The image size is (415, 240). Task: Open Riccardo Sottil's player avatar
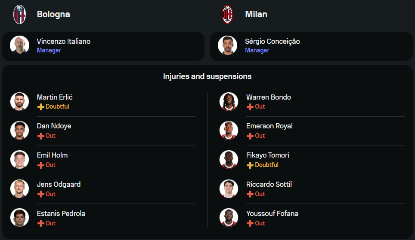[229, 189]
